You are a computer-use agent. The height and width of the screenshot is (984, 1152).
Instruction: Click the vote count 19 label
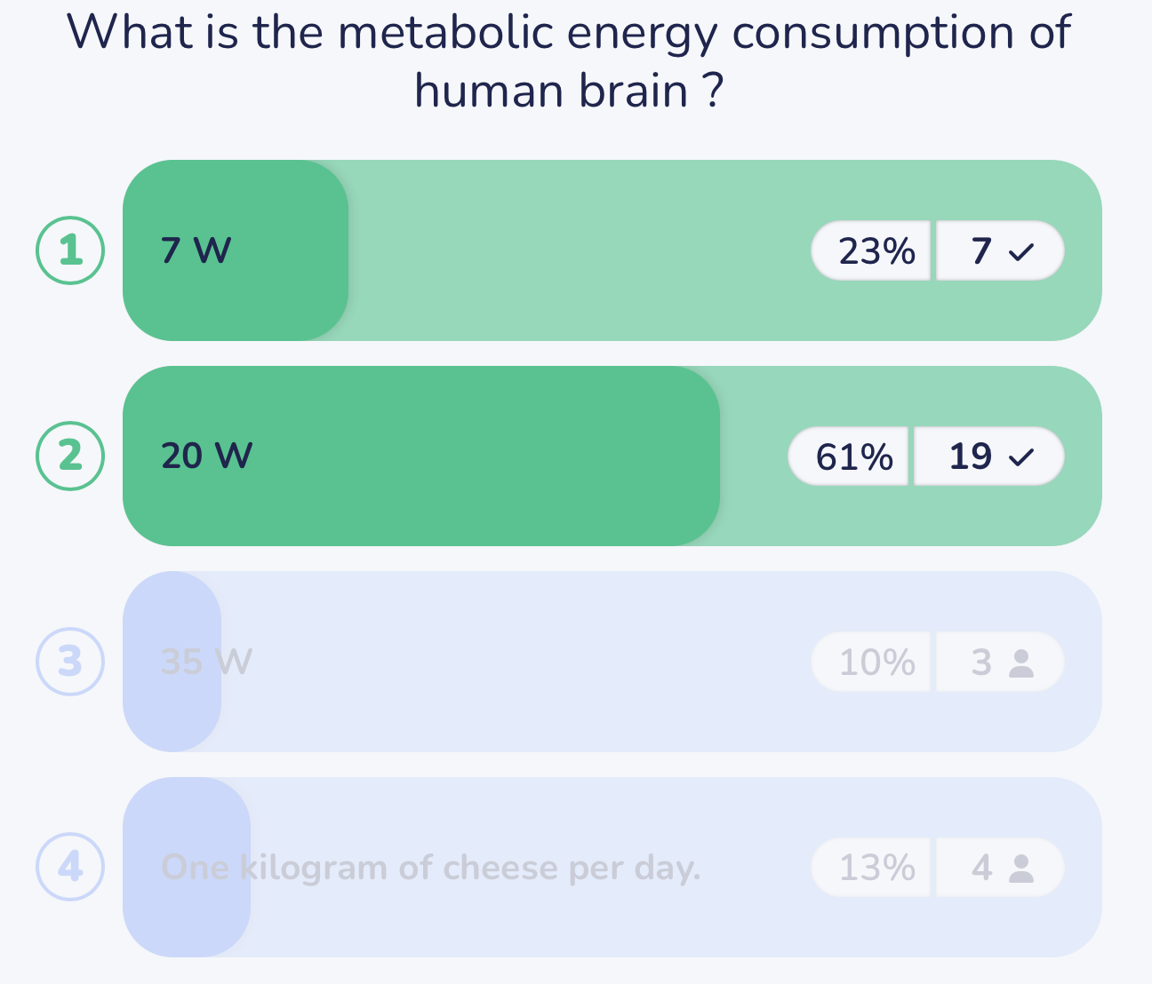(970, 456)
